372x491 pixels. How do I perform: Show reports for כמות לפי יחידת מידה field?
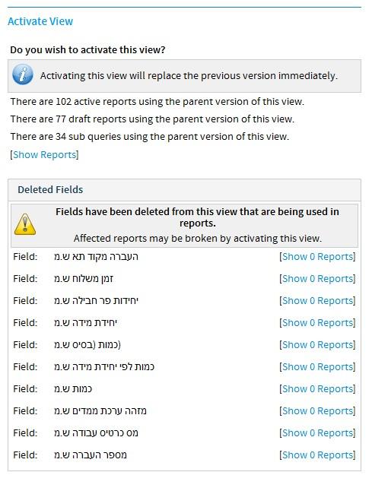[317, 367]
